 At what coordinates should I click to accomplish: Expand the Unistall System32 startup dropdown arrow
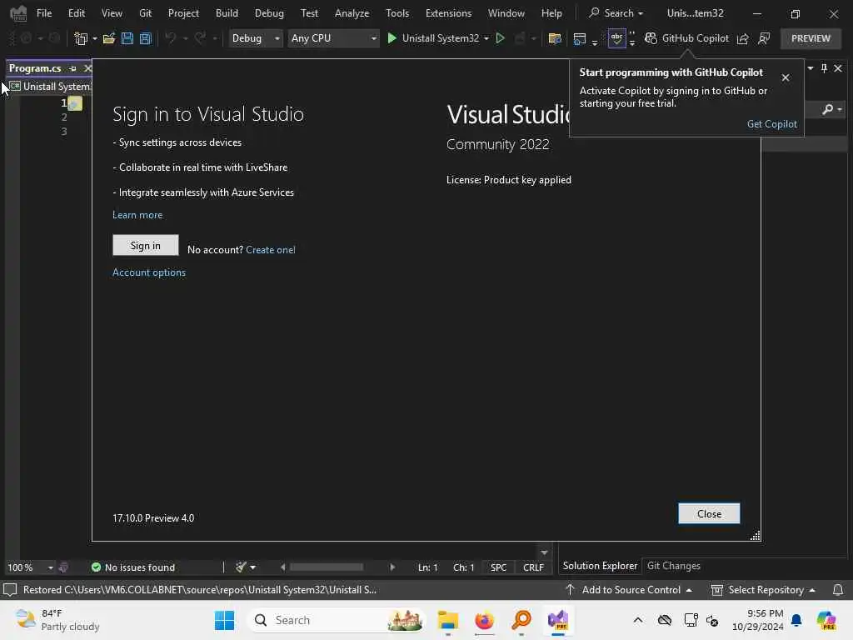[486, 38]
